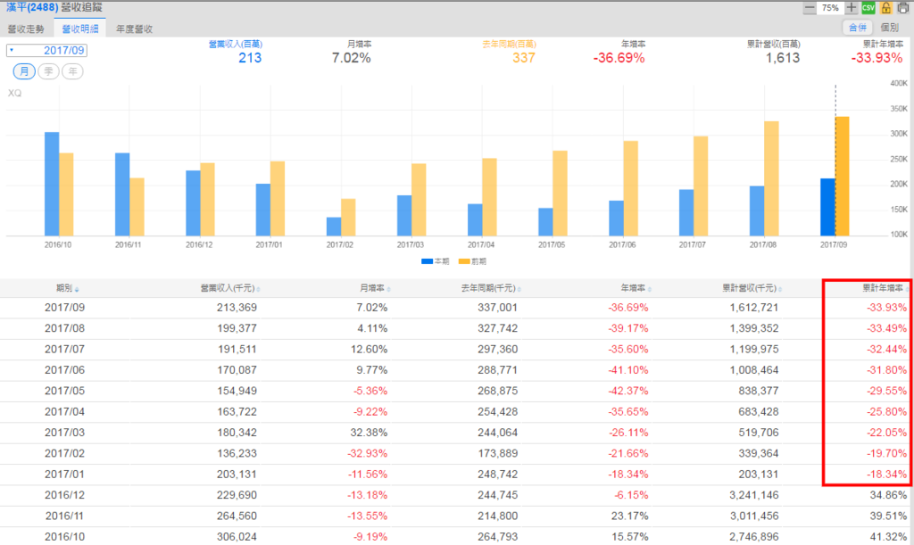Click the yearly growth value 23.17%
This screenshot has width=914, height=545.
(x=630, y=516)
